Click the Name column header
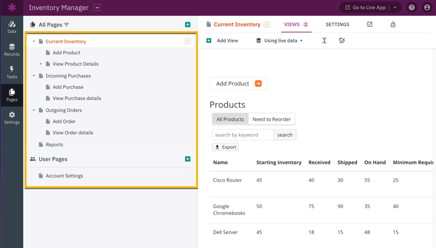436x248 pixels. click(221, 163)
